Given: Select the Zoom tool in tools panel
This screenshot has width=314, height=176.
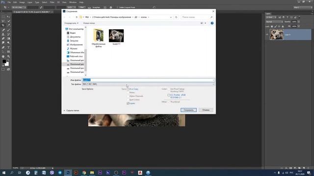Looking at the screenshot, I should pyautogui.click(x=8, y=57).
